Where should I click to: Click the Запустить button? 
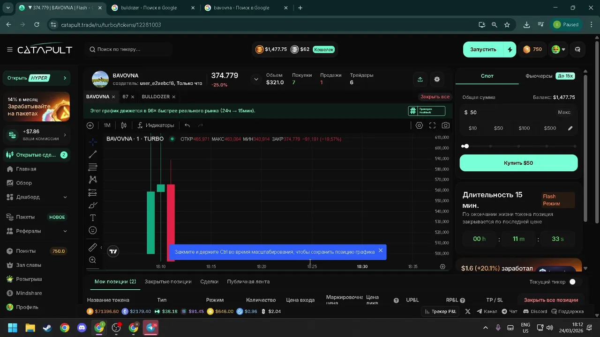[x=483, y=49]
